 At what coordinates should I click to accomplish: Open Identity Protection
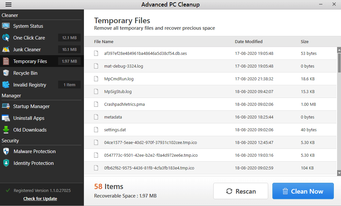tap(33, 163)
